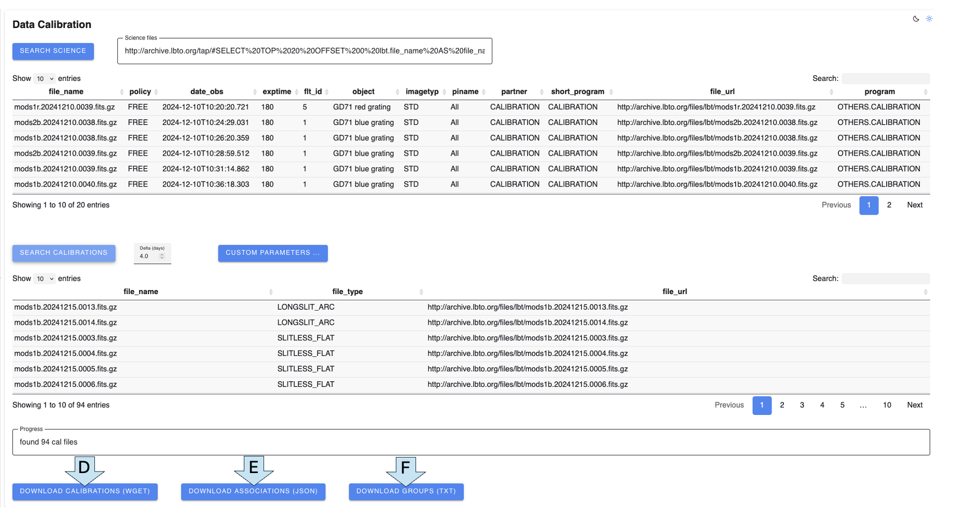Screen dimensions: 953x527
Task: Adjust the Delta (days) stepper arrows
Action: pyautogui.click(x=162, y=256)
